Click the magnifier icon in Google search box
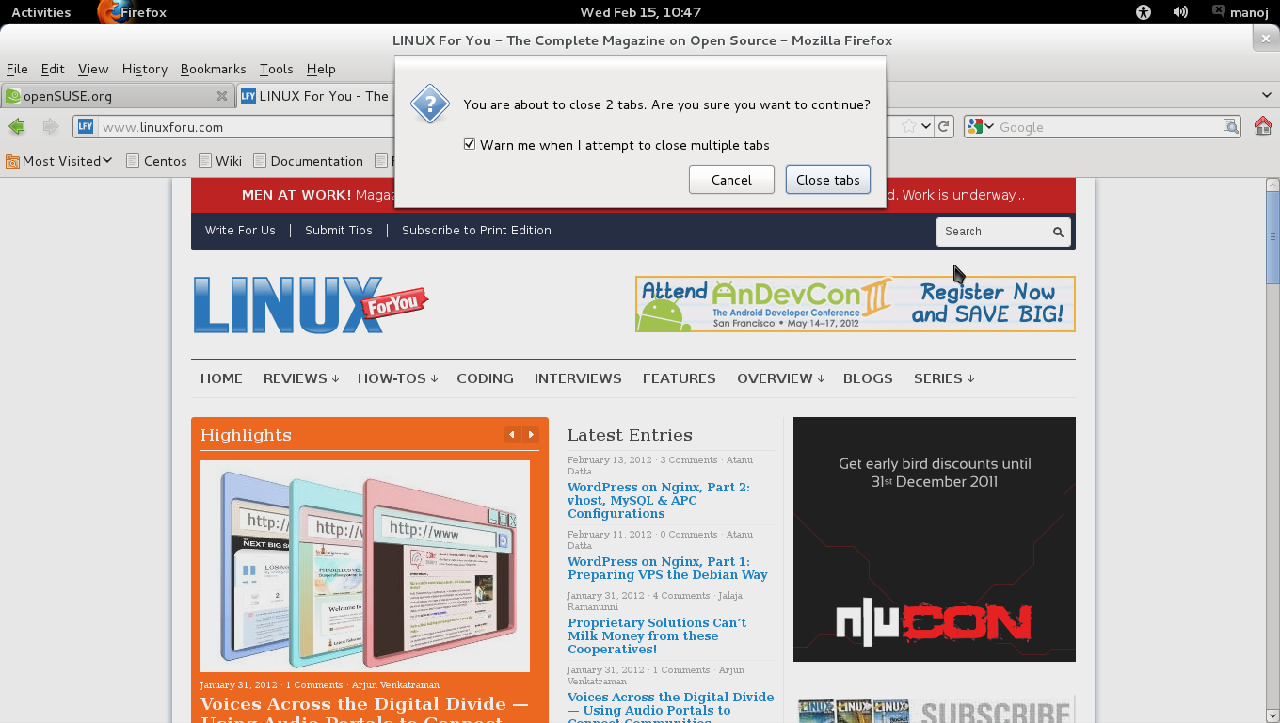The width and height of the screenshot is (1280, 723). pyautogui.click(x=1231, y=126)
